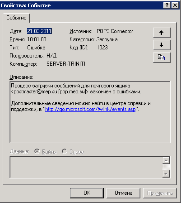Copy event details to clipboard
This screenshot has width=181, height=207.
point(162,58)
